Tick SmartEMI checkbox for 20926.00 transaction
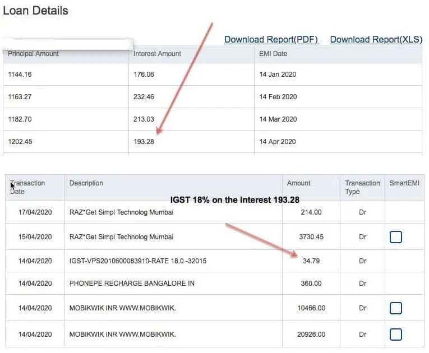The image size is (429, 353). click(395, 334)
